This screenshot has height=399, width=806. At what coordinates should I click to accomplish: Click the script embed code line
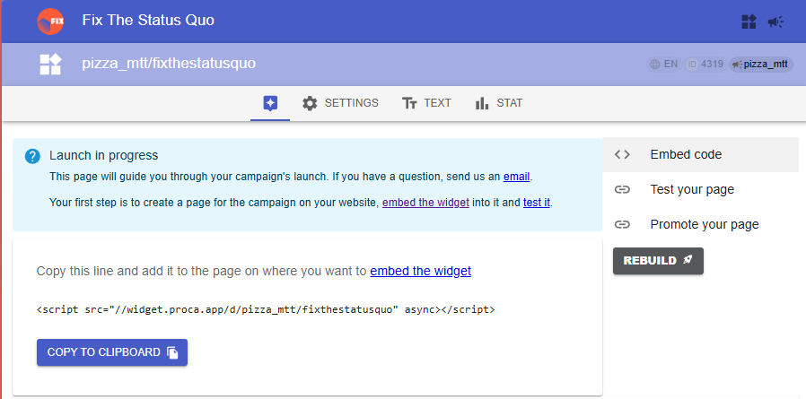point(266,309)
